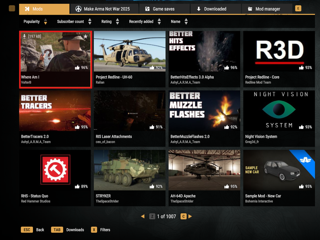Open the Downloads panel
The image size is (320, 240).
(x=75, y=230)
